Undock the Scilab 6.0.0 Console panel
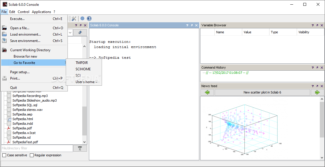 pos(192,25)
